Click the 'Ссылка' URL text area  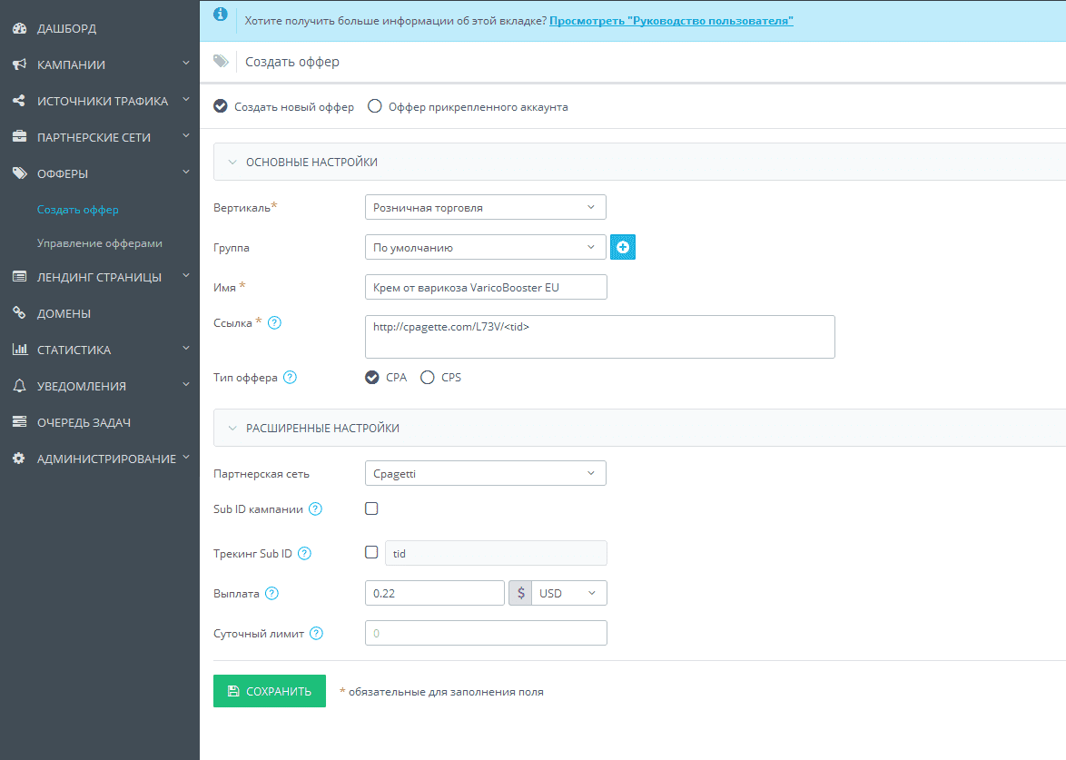tap(599, 337)
